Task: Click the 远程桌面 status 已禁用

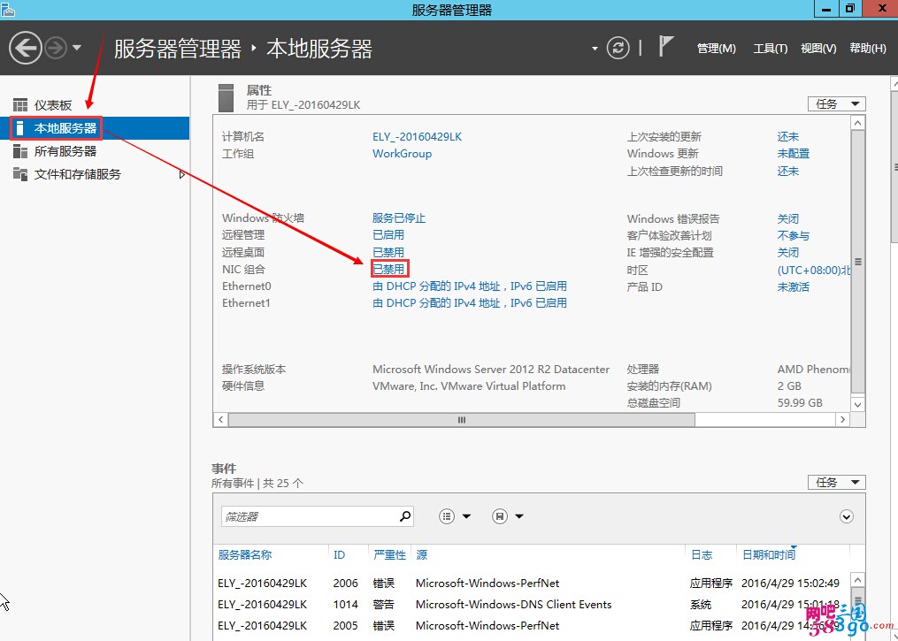Action: [x=388, y=252]
